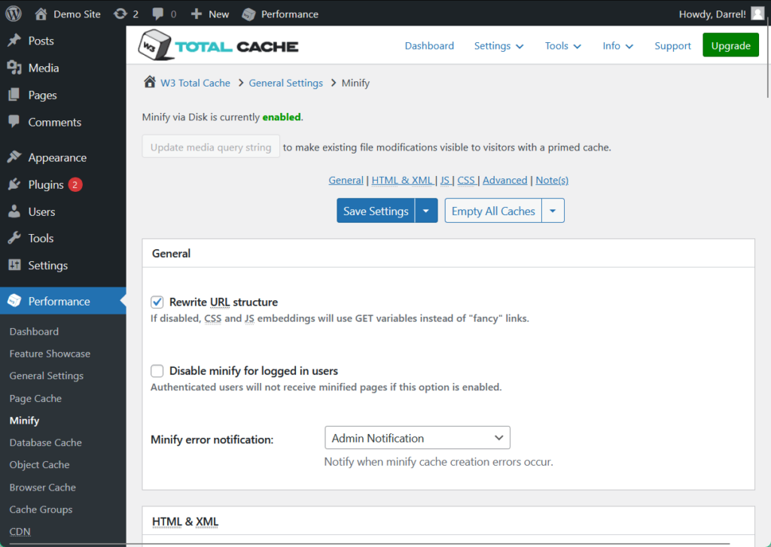This screenshot has height=547, width=771.
Task: Open Browser Cache submenu item
Action: point(42,487)
